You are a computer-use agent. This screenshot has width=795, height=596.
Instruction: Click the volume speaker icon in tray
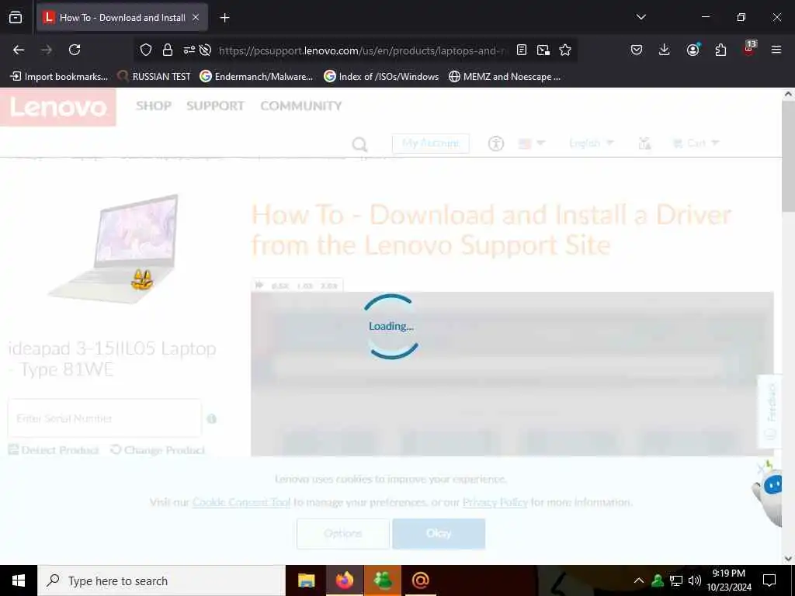click(695, 580)
